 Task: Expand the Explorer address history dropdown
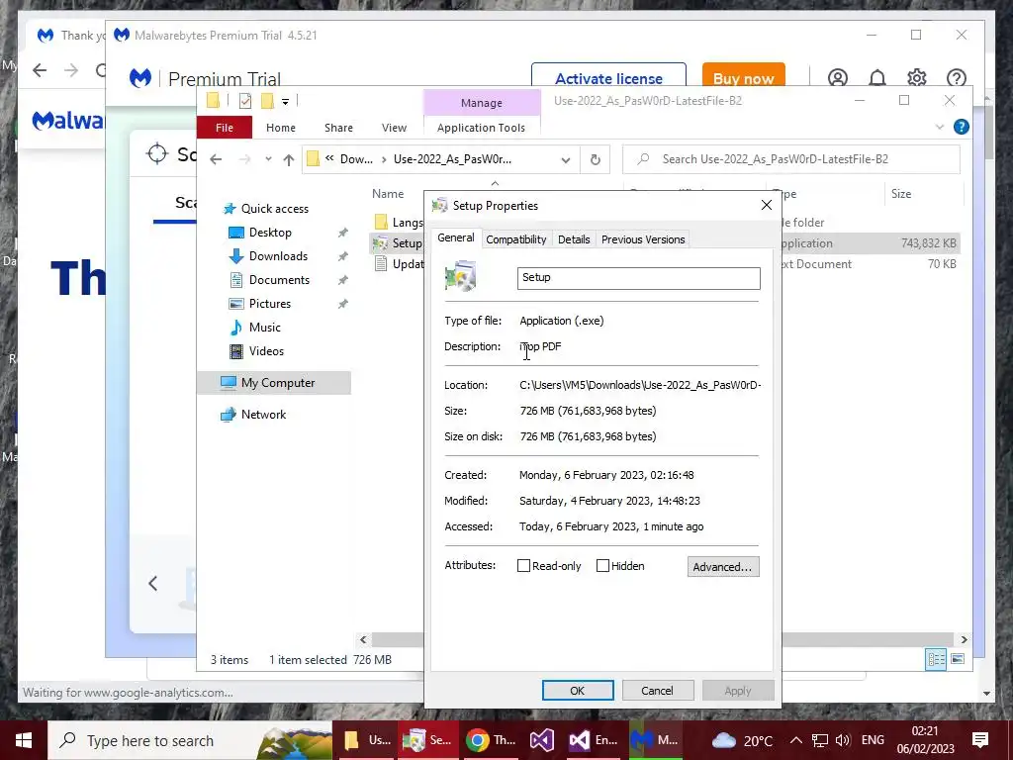pyautogui.click(x=565, y=160)
